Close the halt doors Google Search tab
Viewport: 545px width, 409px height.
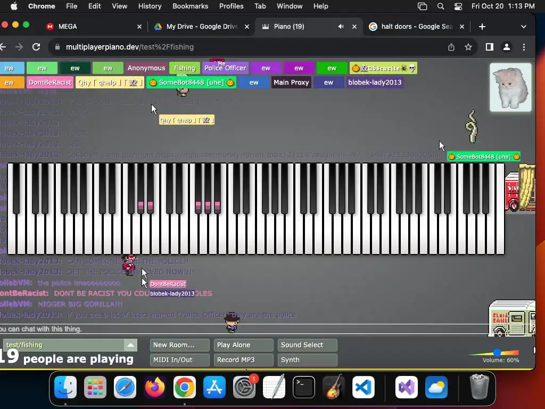pyautogui.click(x=461, y=27)
